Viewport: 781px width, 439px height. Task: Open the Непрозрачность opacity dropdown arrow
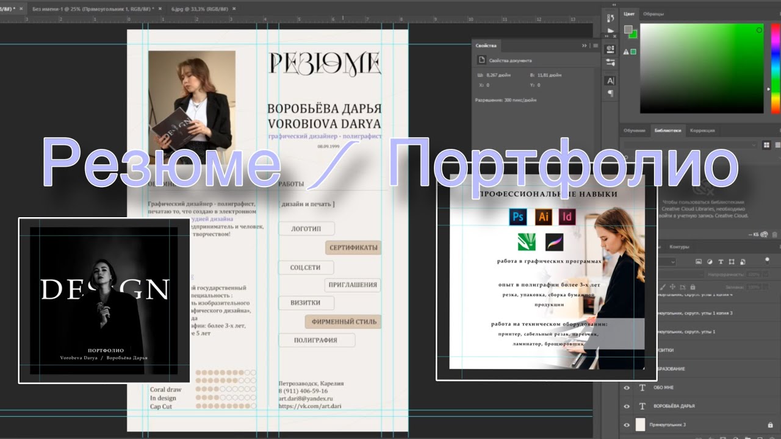[x=765, y=274]
